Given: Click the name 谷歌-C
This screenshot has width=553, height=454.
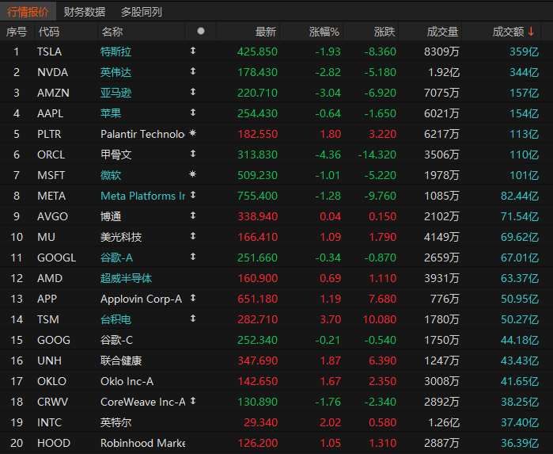Looking at the screenshot, I should (x=116, y=340).
